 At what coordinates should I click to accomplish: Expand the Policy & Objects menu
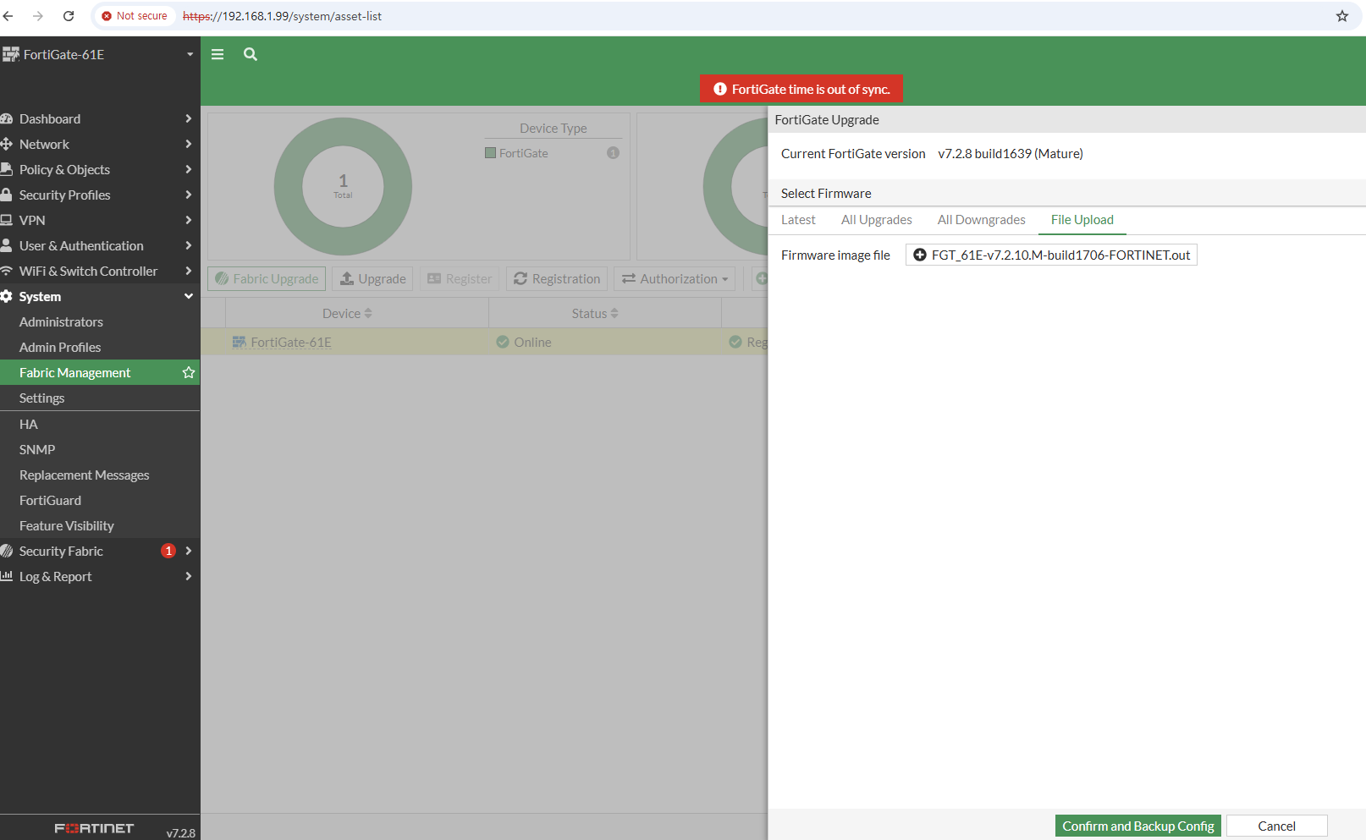click(x=189, y=169)
